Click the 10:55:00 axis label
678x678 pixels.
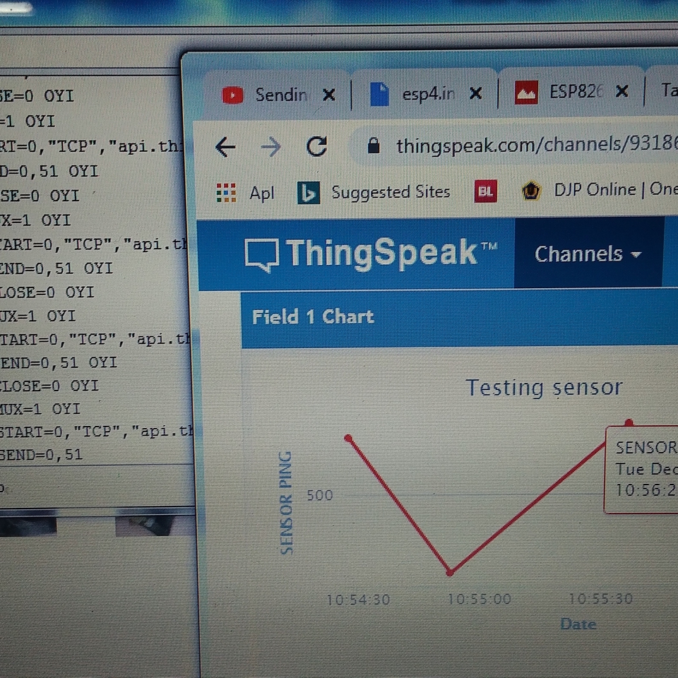coord(479,599)
